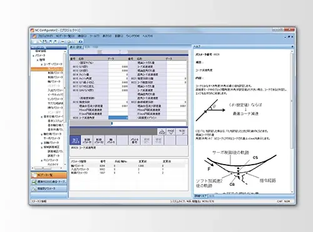Click the PAGE up arrow button
Viewport: 313px width, 232px height.
[162, 132]
